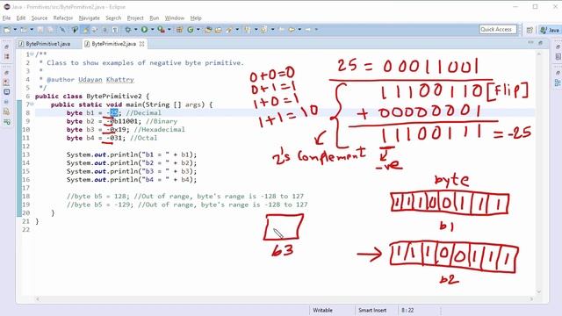
Task: Click the Open Perspective icon
Action: tap(530, 30)
